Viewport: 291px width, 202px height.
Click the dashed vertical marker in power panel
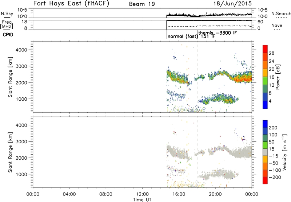coord(197,77)
